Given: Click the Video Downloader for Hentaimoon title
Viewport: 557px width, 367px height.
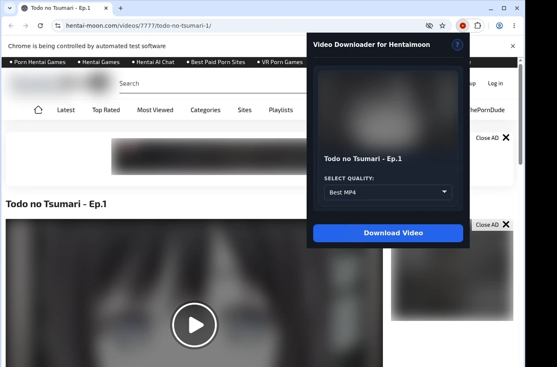Looking at the screenshot, I should coord(371,45).
